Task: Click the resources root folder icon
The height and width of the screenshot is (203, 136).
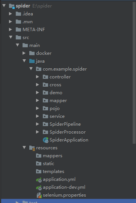Action: 32,148
